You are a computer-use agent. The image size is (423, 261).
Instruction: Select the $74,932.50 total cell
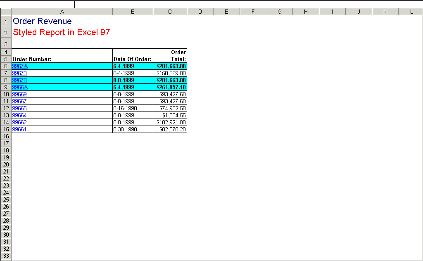click(x=170, y=108)
